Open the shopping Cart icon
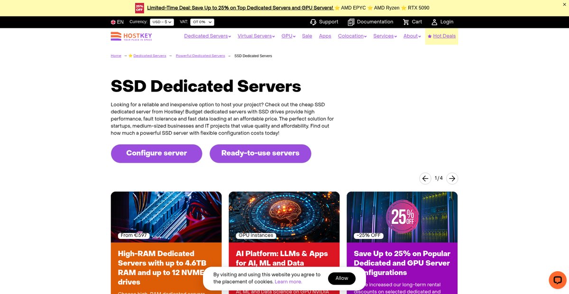Image resolution: width=569 pixels, height=294 pixels. (406, 22)
